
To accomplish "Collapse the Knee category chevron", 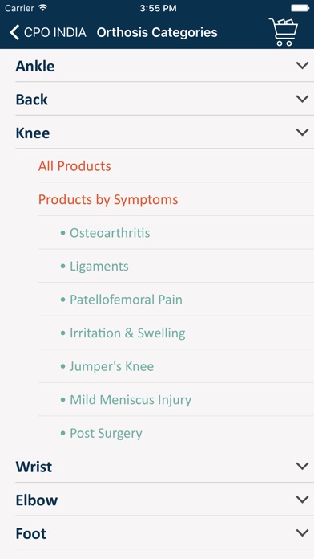I will point(302,133).
